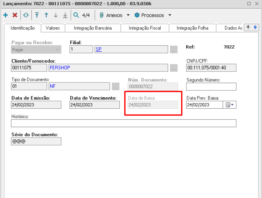Click the Filial lookup ellipsis button
262x198 pixels.
(x=174, y=49)
